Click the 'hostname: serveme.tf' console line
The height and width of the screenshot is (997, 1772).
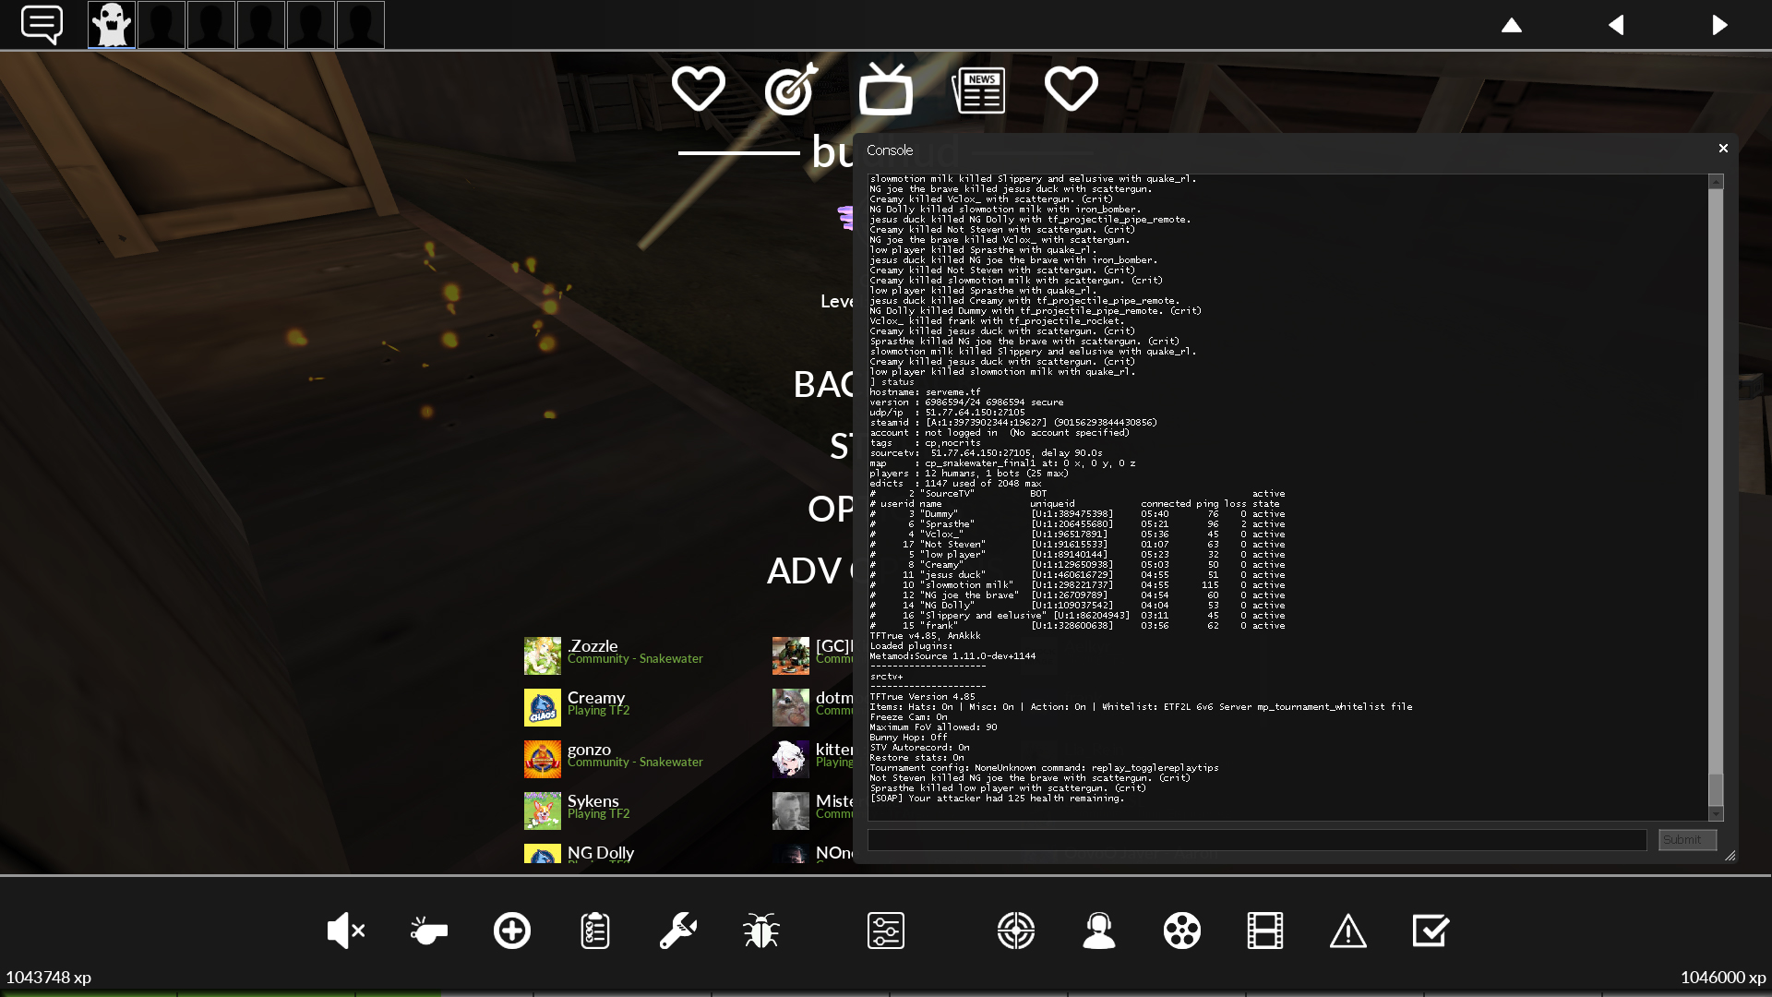(925, 392)
